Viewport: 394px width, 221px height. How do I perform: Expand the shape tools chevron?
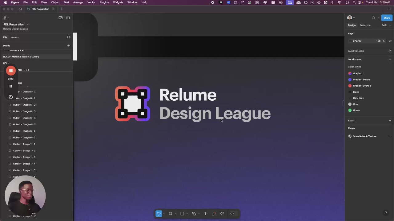click(187, 214)
